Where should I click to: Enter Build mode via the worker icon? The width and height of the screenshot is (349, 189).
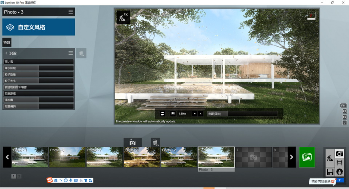[330, 158]
